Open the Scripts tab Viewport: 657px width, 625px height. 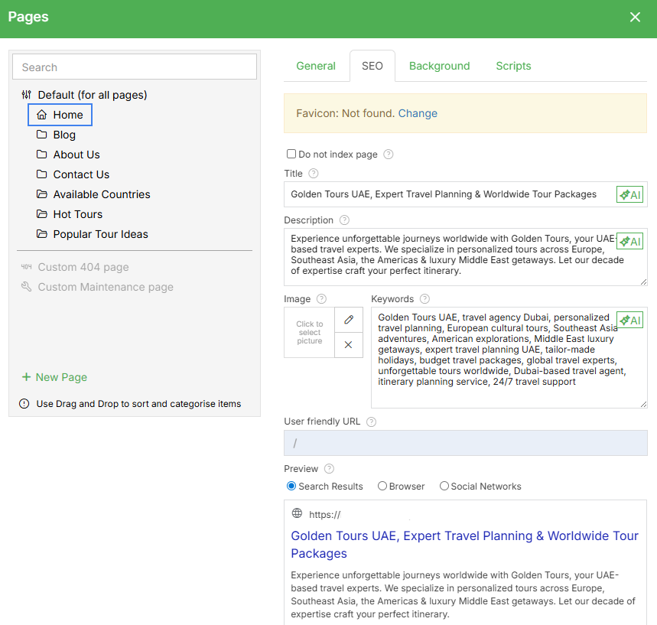pos(513,66)
